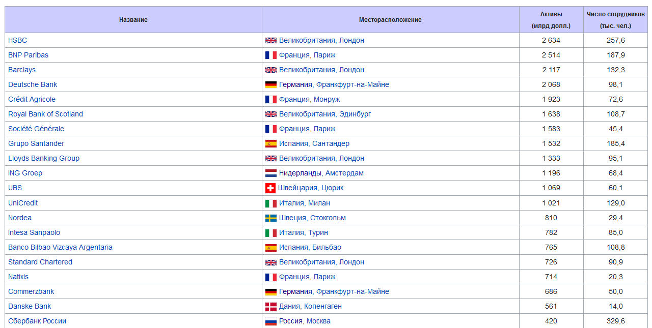Open the Grupo Santander article
Image resolution: width=652 pixels, height=328 pixels.
[36, 143]
